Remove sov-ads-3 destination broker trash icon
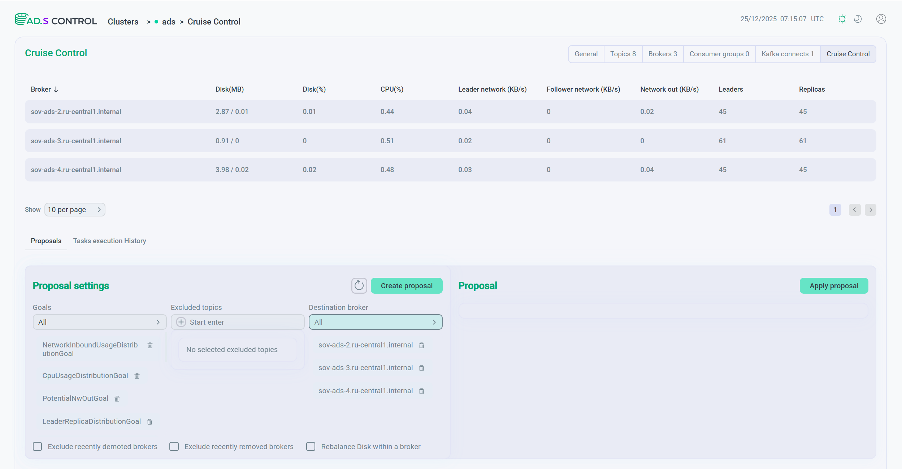Image resolution: width=902 pixels, height=469 pixels. (421, 368)
